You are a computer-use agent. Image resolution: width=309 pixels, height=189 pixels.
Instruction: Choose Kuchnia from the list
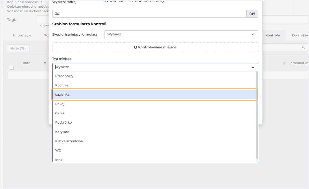[x=154, y=85]
